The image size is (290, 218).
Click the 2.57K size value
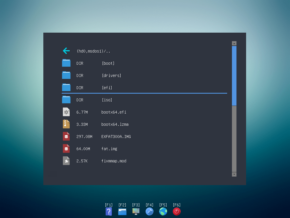pos(82,161)
